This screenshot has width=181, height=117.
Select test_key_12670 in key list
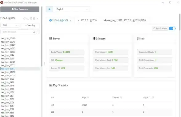8,72
